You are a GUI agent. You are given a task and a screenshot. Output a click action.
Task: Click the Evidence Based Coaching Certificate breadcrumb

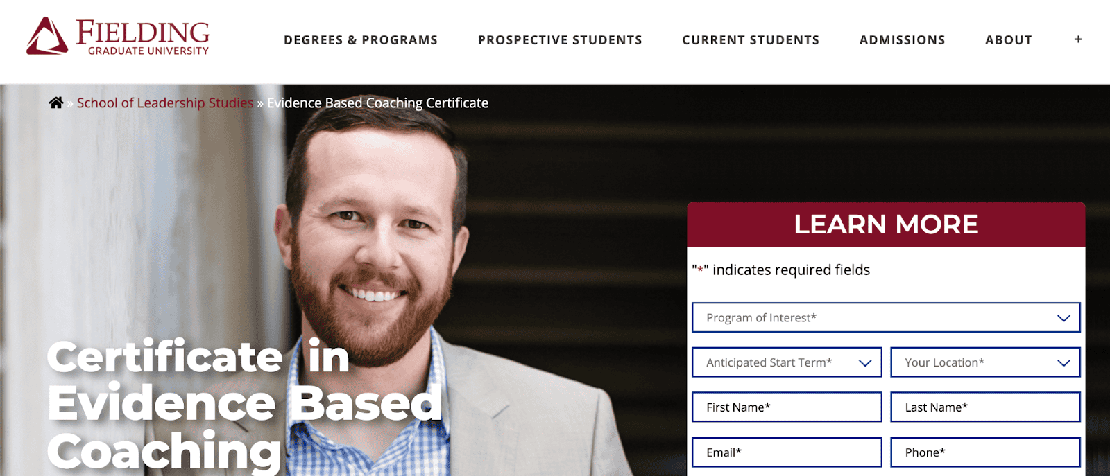click(377, 103)
